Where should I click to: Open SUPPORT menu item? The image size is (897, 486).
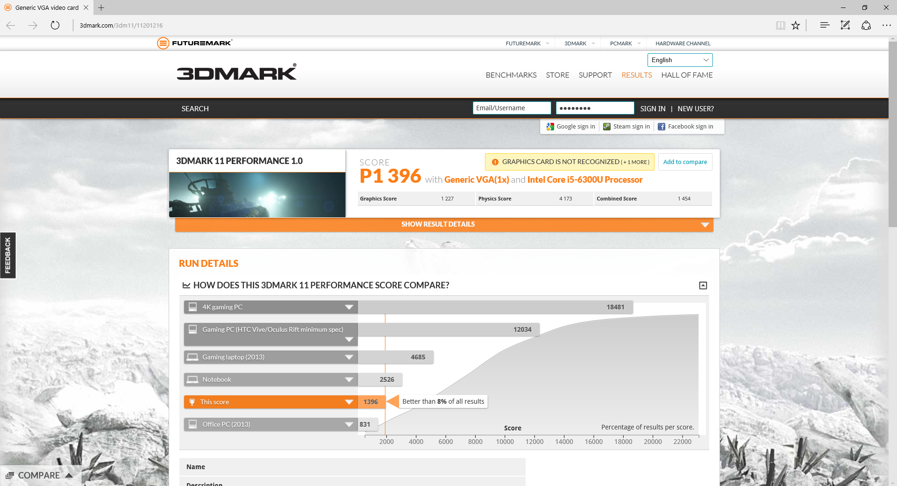(x=595, y=75)
